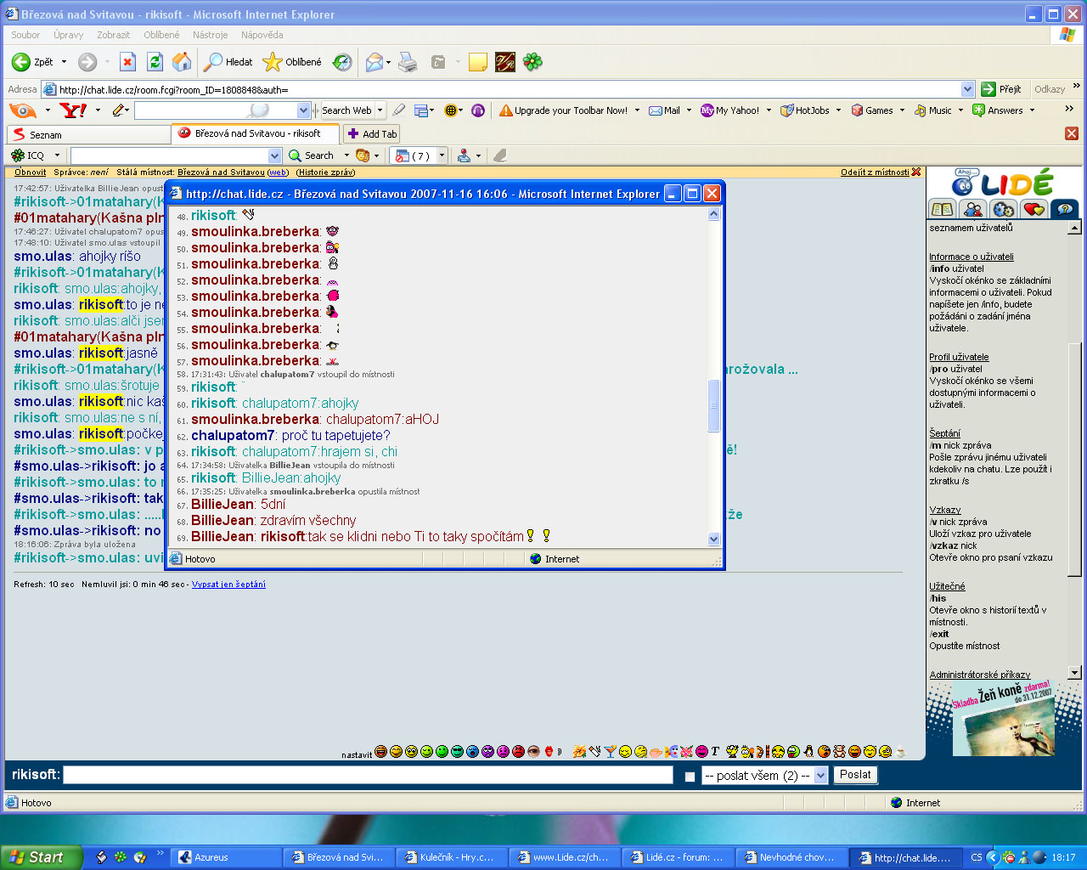Viewport: 1087px width, 870px height.
Task: Open the Zobrazit menu
Action: (x=113, y=35)
